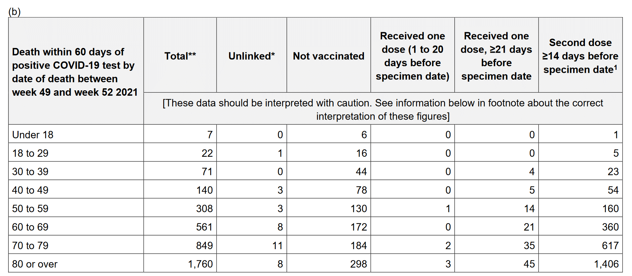The width and height of the screenshot is (632, 276).
Task: Click the 298 not vaccinated cell
Action: coord(358,264)
